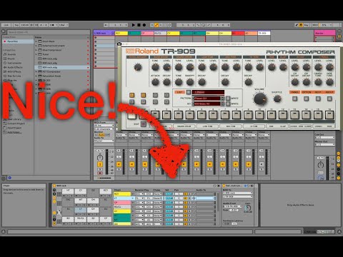Open External Instrument MIDI To dropdown
343x257 pixels.
(237, 193)
